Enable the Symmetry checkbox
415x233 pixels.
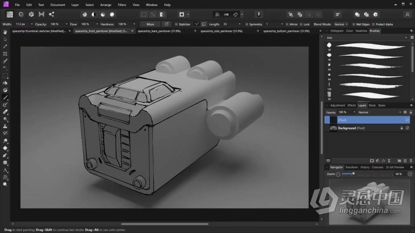[x=247, y=25]
